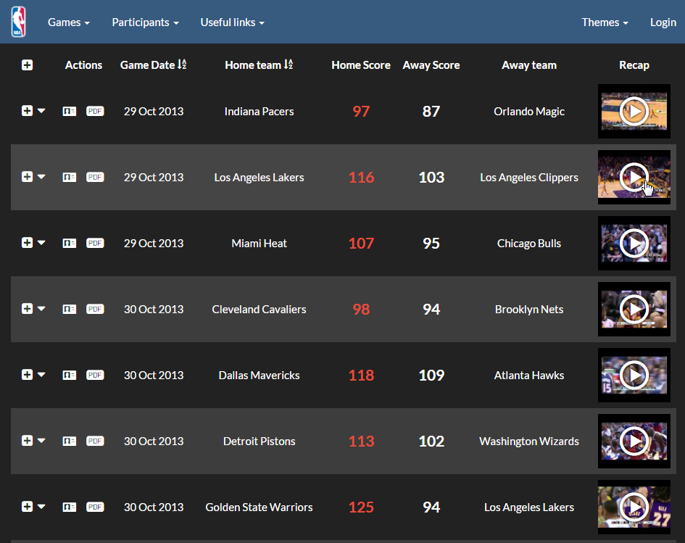Viewport: 685px width, 543px height.
Task: Play the Lakers vs Clippers recap video
Action: 634,178
